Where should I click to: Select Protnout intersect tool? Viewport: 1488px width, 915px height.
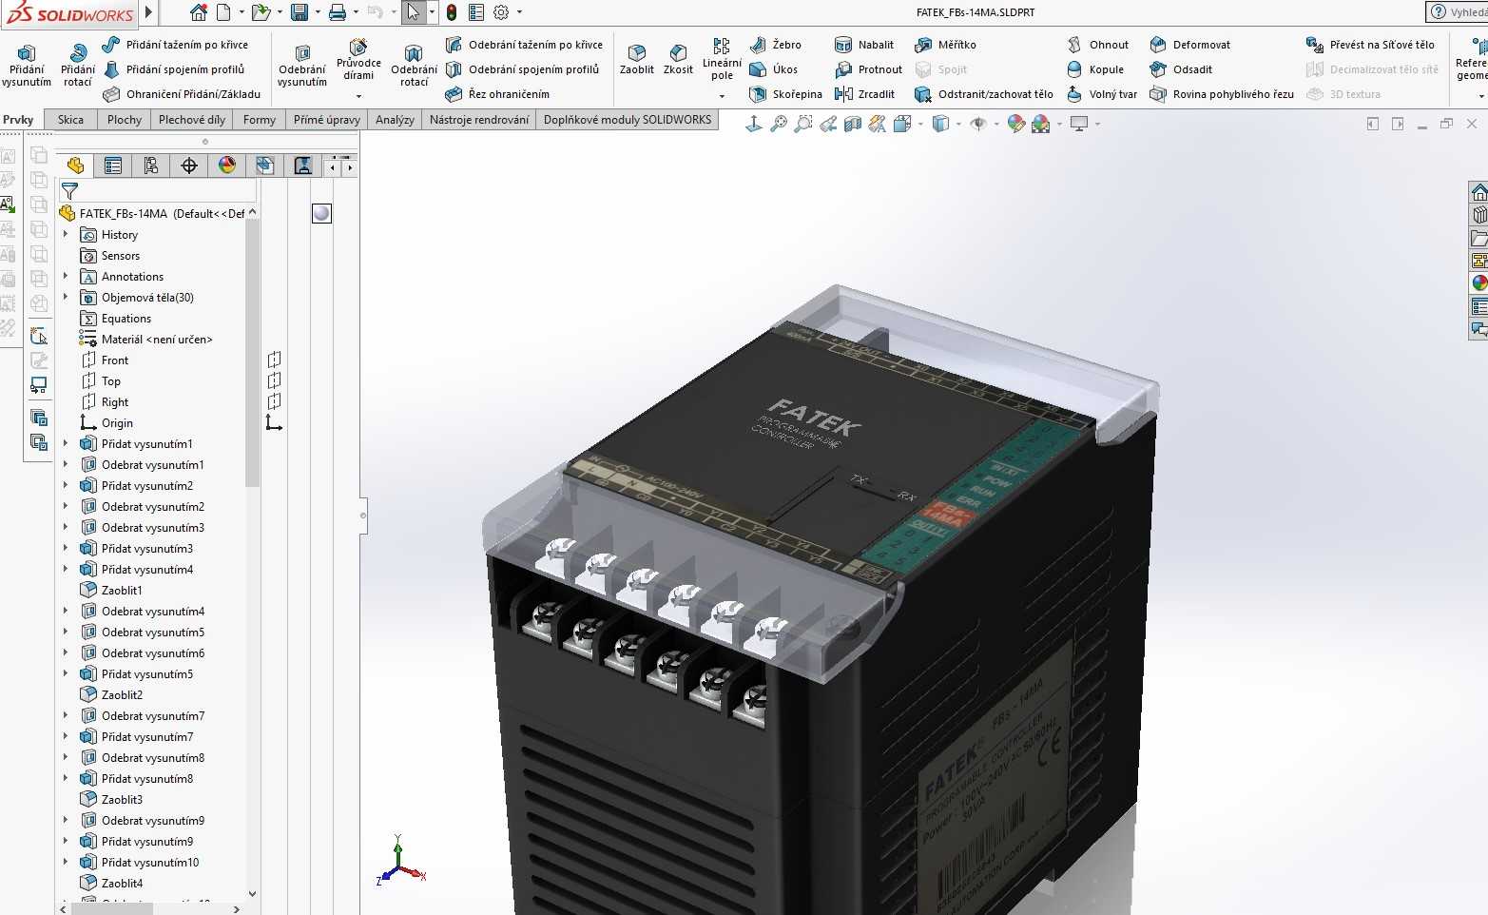click(868, 69)
